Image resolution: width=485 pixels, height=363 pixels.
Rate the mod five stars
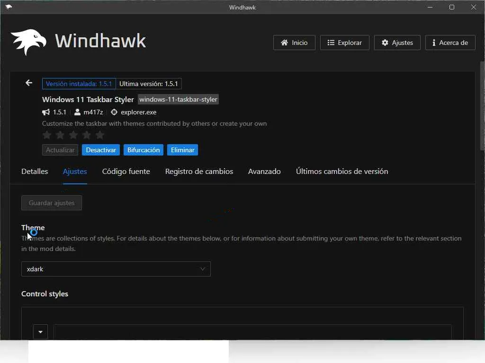[x=99, y=135]
